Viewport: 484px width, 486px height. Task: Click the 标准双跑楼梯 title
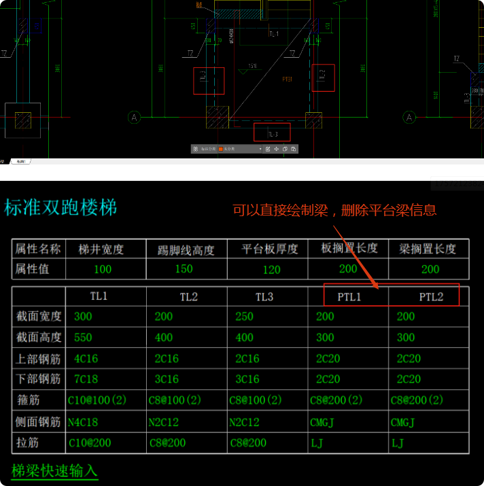60,207
